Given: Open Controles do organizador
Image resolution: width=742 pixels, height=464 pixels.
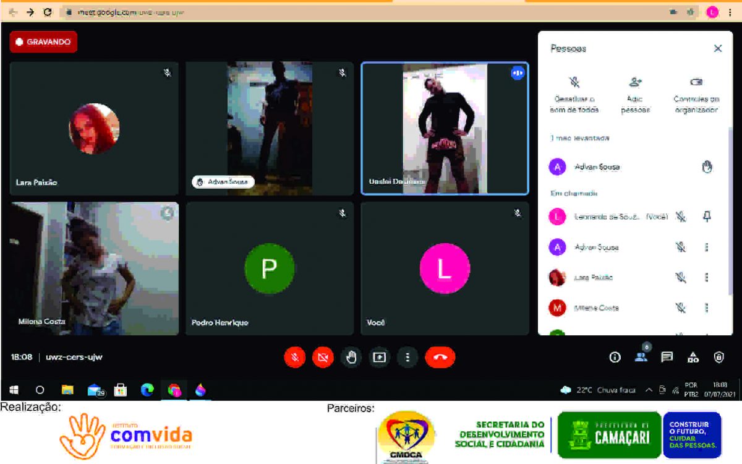Looking at the screenshot, I should tap(696, 82).
